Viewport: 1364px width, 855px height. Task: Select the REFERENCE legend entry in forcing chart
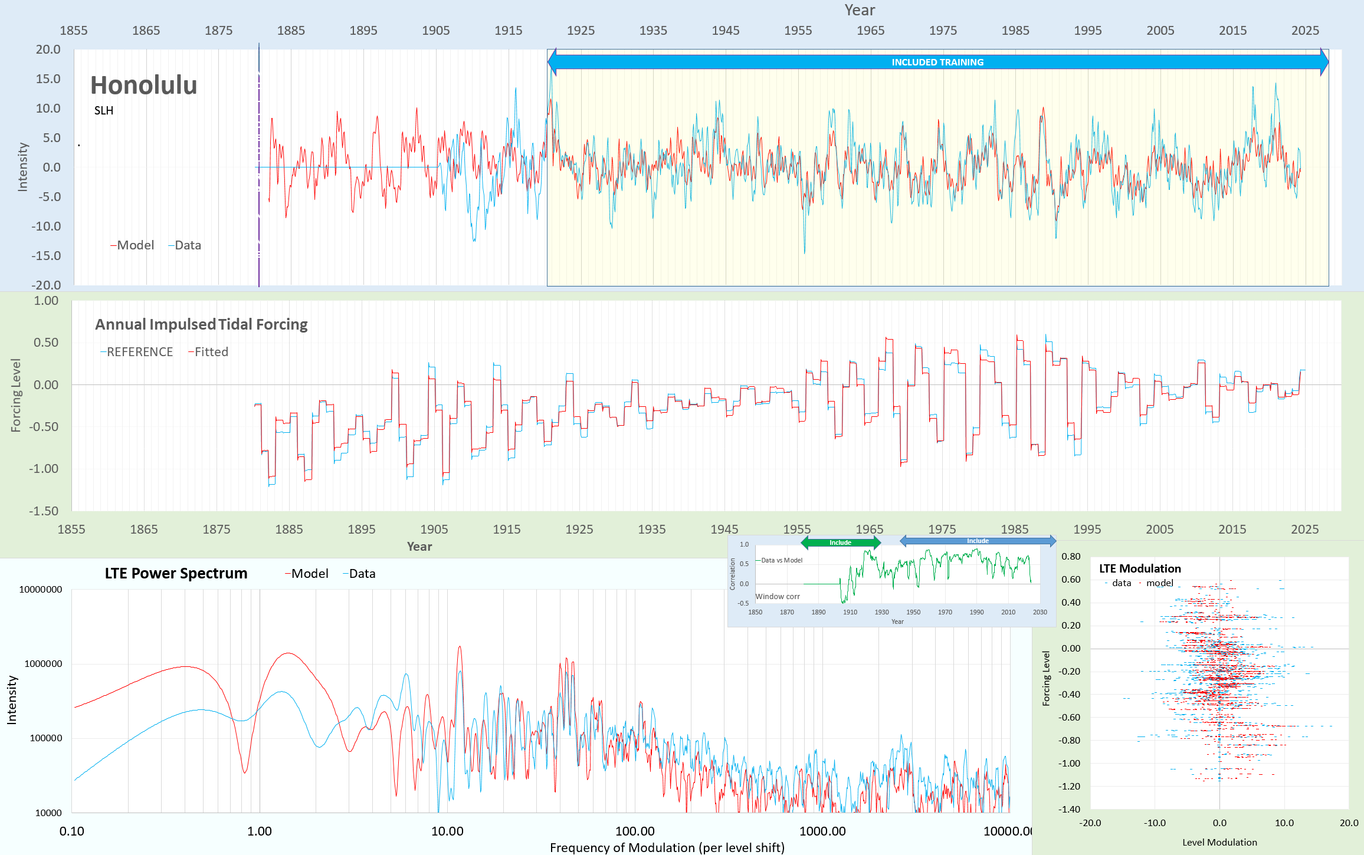pos(137,352)
